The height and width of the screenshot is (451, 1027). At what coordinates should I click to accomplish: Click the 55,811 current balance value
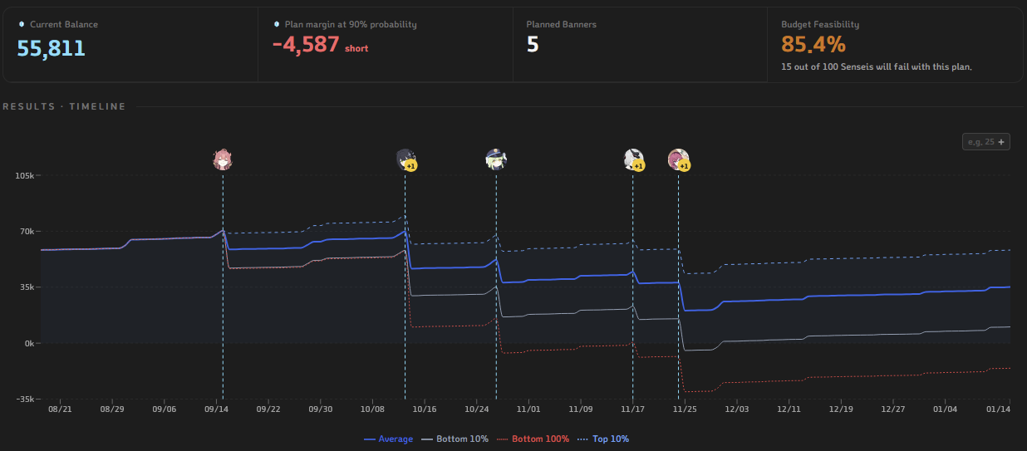(x=52, y=47)
